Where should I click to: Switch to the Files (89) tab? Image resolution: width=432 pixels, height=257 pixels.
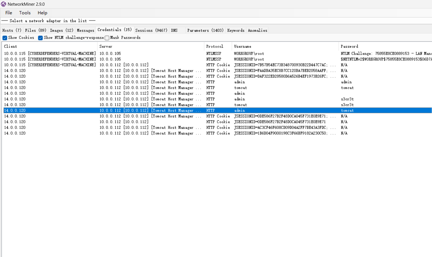[36, 30]
